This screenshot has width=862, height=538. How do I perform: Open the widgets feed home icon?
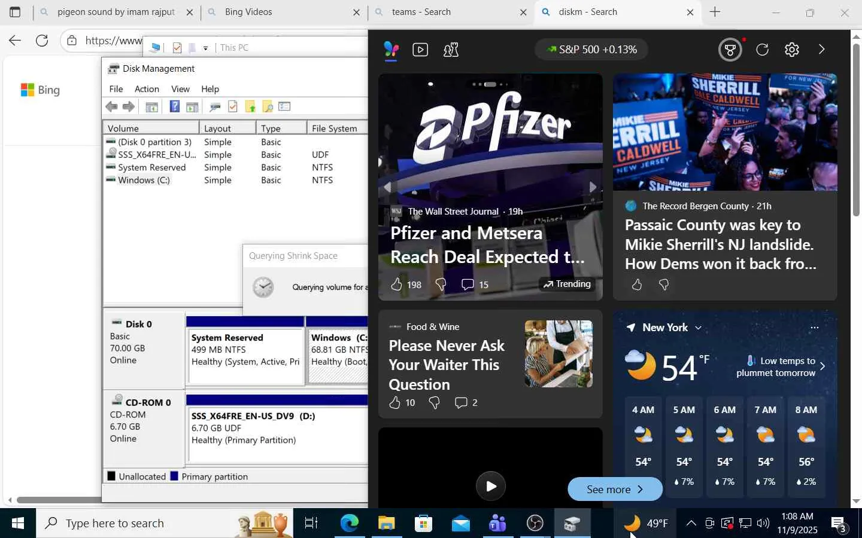[x=391, y=50]
